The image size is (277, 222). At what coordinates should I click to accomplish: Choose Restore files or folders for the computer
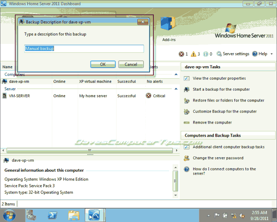[x=228, y=101]
